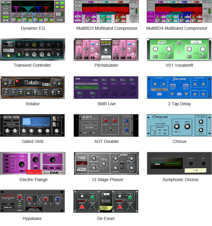The image size is (212, 226).
Task: Select the 12 Stage Phaser thumbnail
Action: (106, 163)
